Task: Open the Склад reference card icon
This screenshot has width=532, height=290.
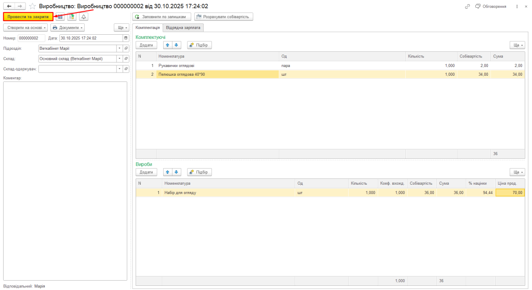Action: coord(126,59)
